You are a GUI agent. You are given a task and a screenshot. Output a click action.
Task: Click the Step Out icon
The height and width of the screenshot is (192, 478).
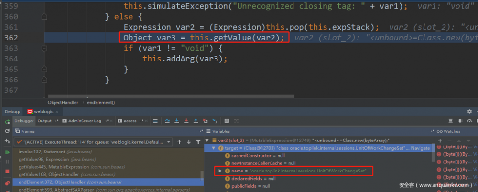point(196,121)
